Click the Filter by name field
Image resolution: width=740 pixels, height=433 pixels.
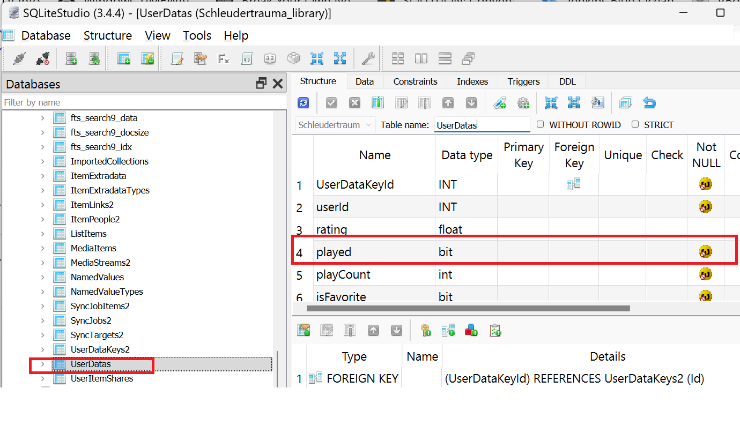tap(144, 102)
